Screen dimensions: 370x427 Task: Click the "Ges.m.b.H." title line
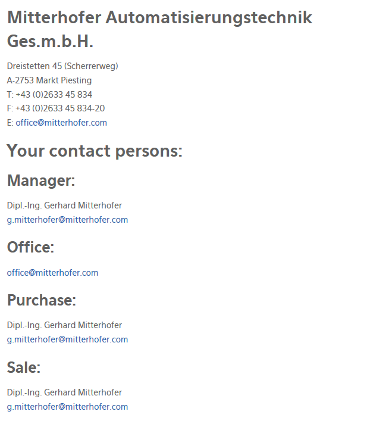click(x=50, y=42)
